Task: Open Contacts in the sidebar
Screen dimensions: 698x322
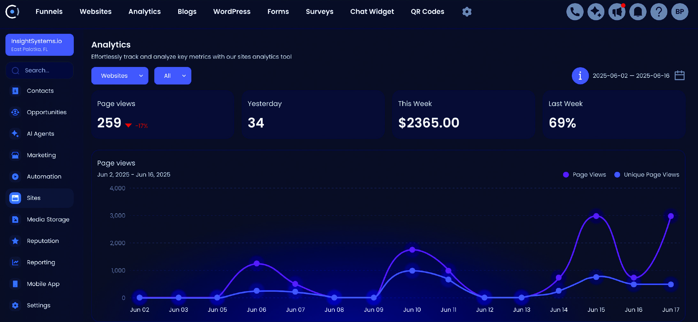Action: 40,91
